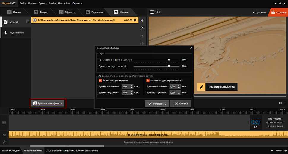This screenshot has width=288, height=154.
Task: Increase music Время появления value
Action: tap(131, 85)
